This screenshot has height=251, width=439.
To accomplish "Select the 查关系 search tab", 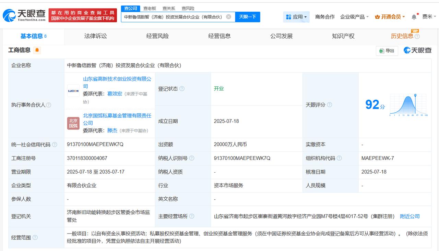I will click(169, 8).
